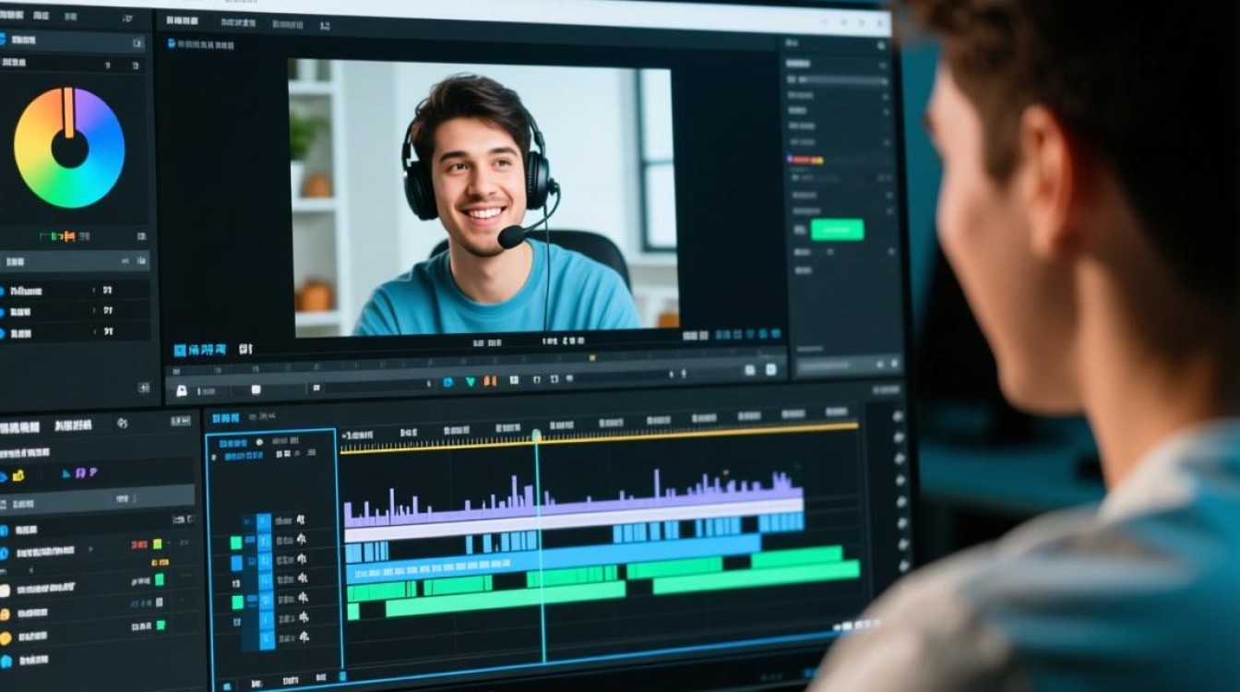Click the icon at the right panel's top-right corner
The width and height of the screenshot is (1240, 692).
pyautogui.click(x=881, y=43)
